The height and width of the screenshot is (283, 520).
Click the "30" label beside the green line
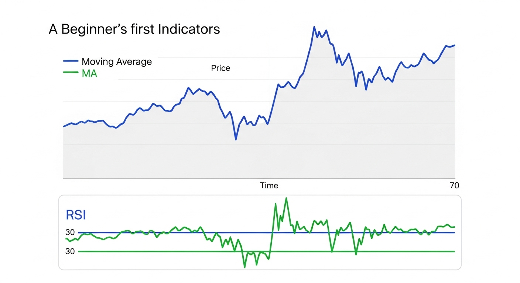[x=70, y=252]
